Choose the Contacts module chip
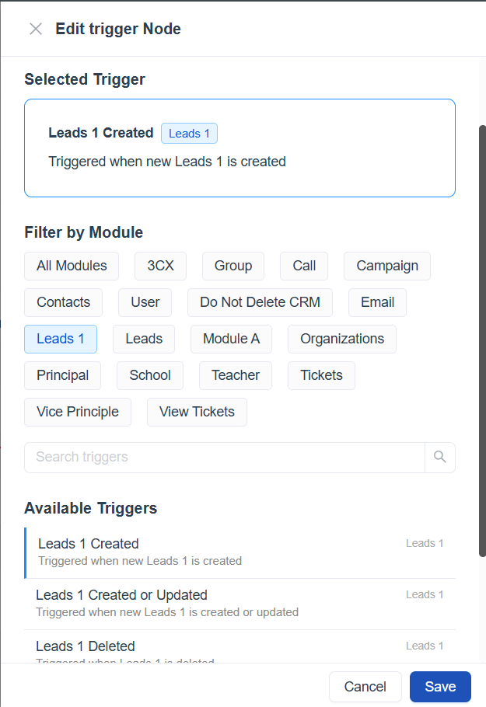 click(x=64, y=302)
